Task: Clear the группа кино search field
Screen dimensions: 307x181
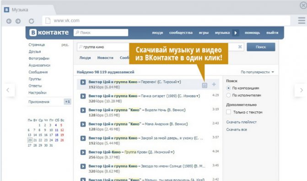Action: coord(240,47)
